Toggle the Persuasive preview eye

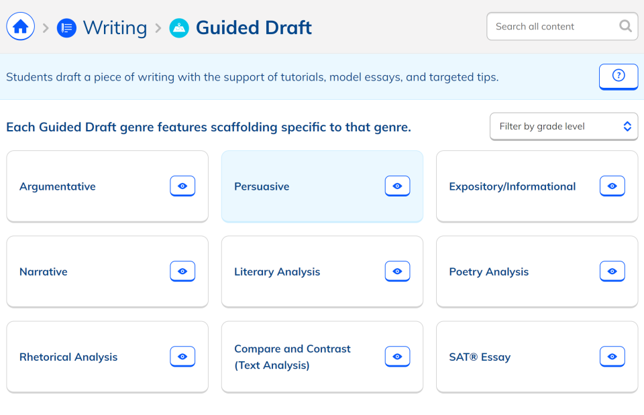397,186
